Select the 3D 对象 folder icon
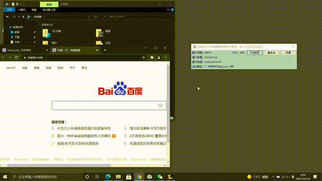 click(x=46, y=33)
